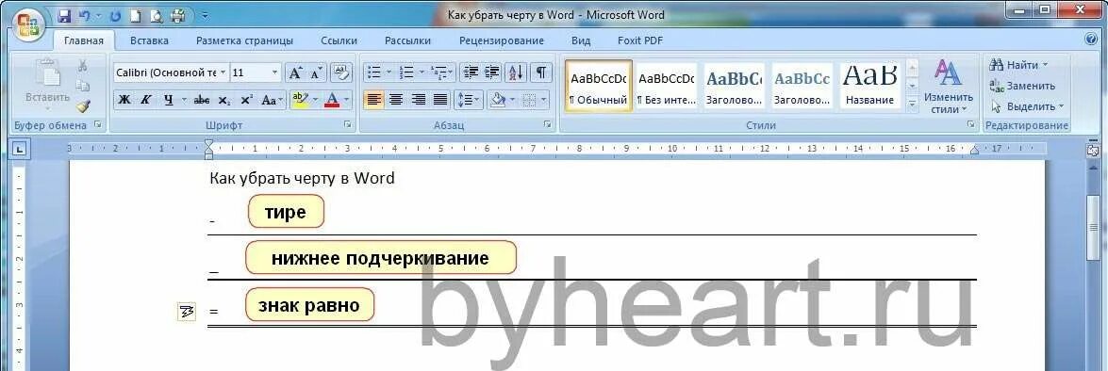Customize Quick Access Toolbar dropdown arrow
Screen dimensions: 1108x371
[x=205, y=15]
